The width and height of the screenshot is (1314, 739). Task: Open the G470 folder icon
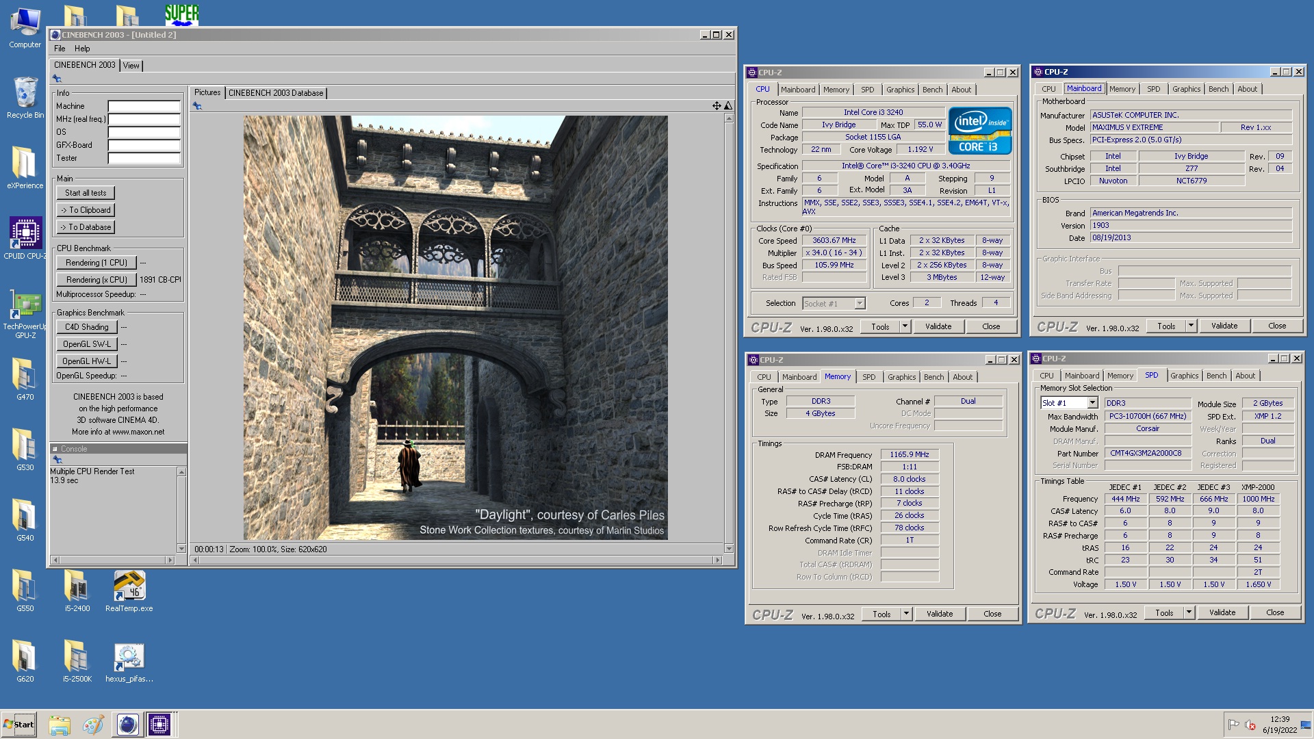(x=25, y=378)
